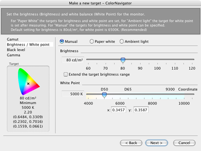The width and height of the screenshot is (201, 151).
Task: Enable Extend the target brightness range
Action: pyautogui.click(x=66, y=74)
